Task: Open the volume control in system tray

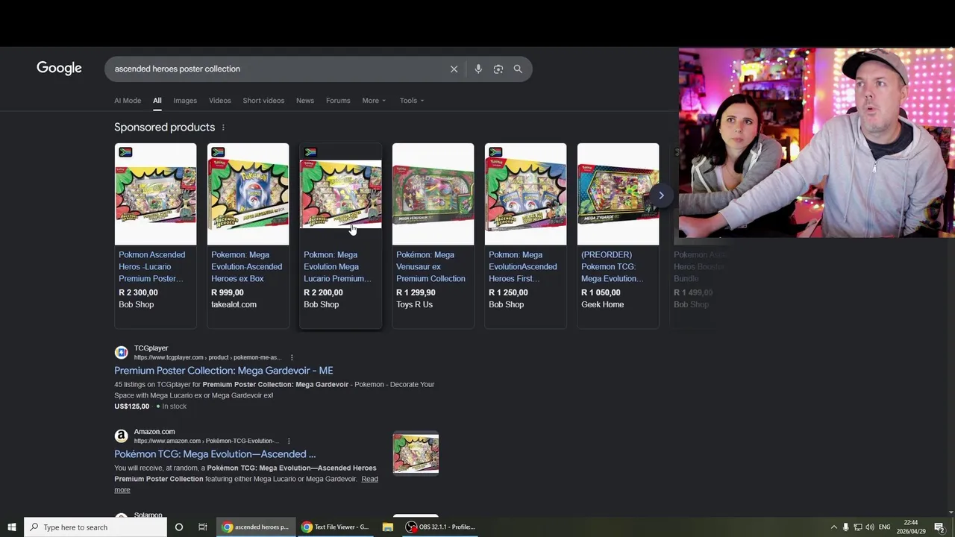Action: pos(870,527)
